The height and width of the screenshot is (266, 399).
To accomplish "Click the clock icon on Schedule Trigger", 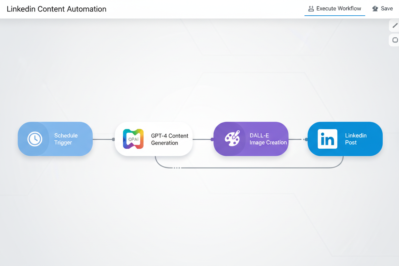I will pyautogui.click(x=35, y=139).
